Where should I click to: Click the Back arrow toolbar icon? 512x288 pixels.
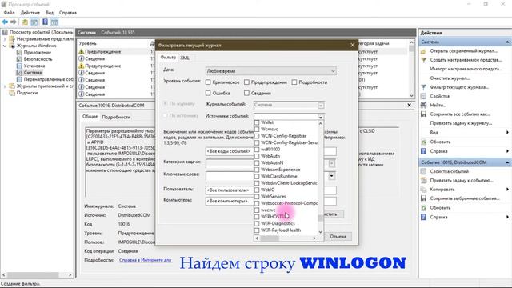pos(5,22)
